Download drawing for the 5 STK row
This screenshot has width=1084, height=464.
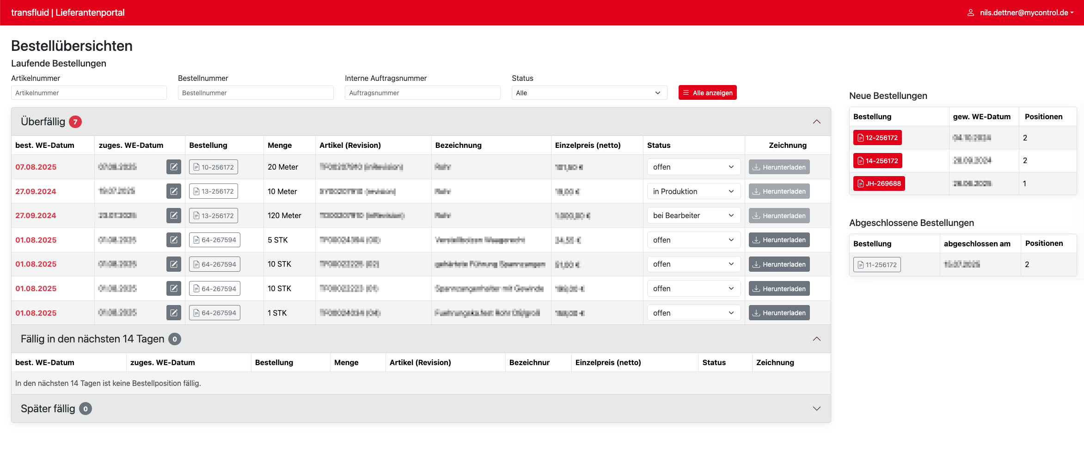pos(779,240)
